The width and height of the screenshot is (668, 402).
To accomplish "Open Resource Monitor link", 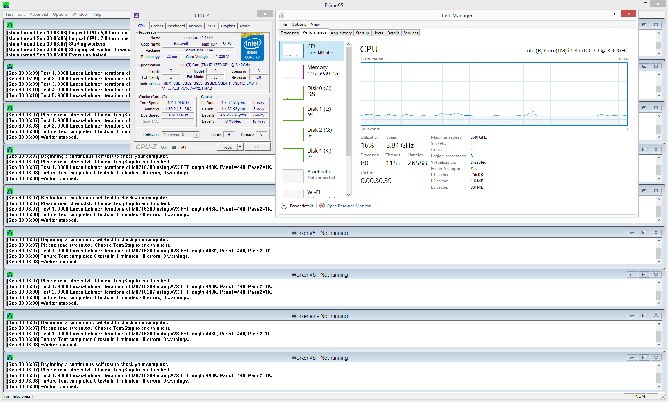I will [x=348, y=206].
